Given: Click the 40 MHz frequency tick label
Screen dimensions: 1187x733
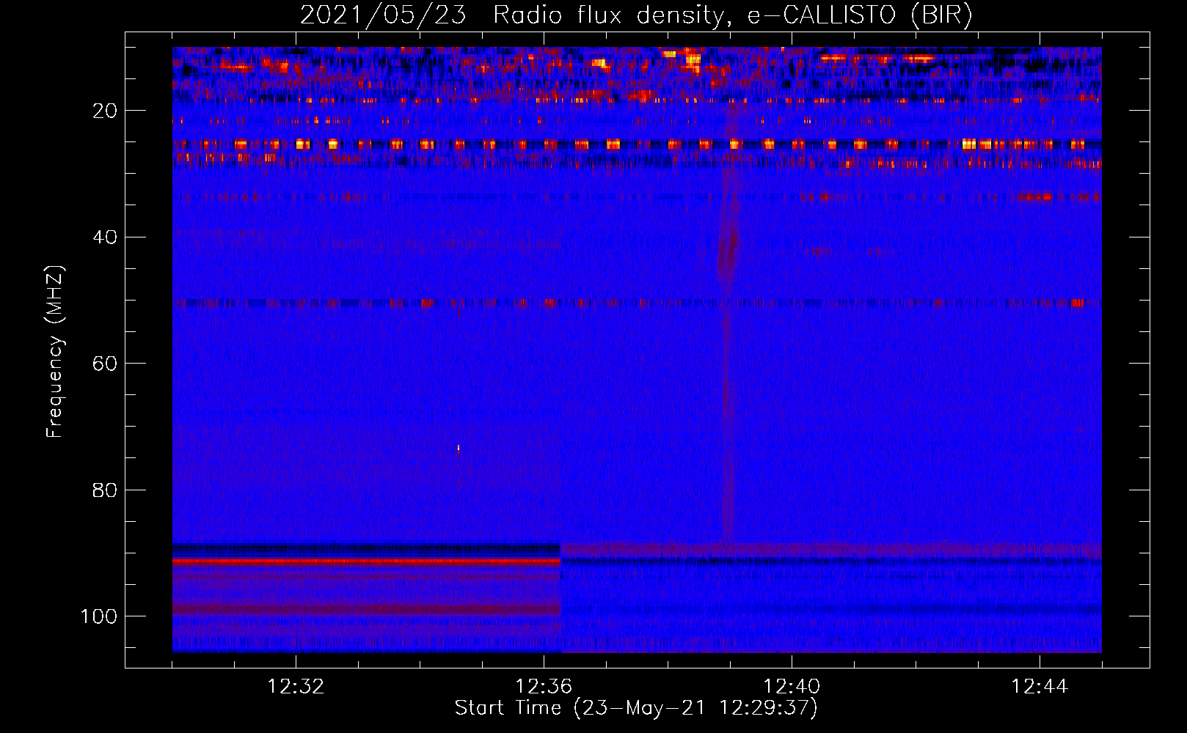Looking at the screenshot, I should tap(105, 237).
